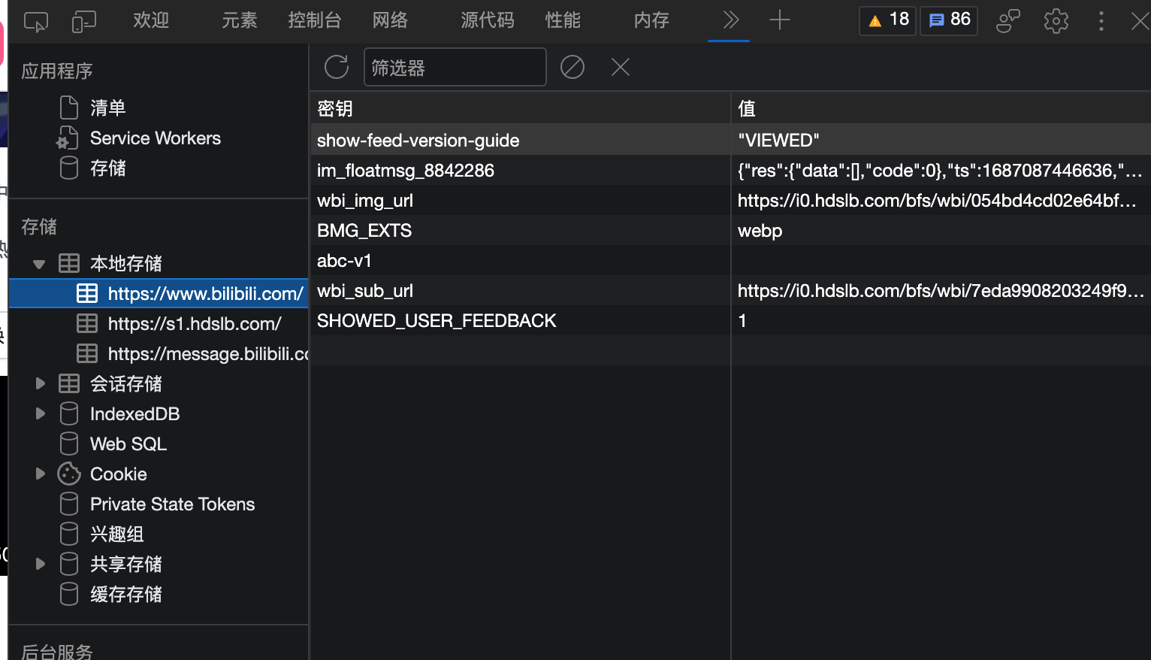Viewport: 1151px width, 660px height.
Task: Select the wbi_img_url storage row
Action: tap(364, 200)
